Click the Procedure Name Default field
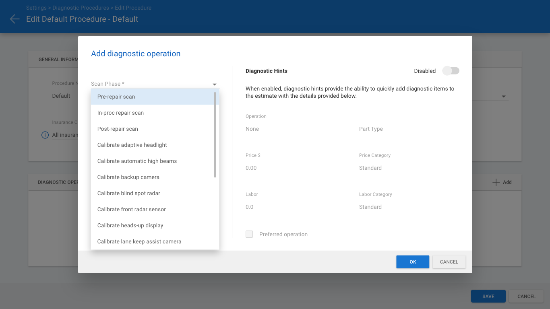Image resolution: width=550 pixels, height=309 pixels. pyautogui.click(x=61, y=96)
